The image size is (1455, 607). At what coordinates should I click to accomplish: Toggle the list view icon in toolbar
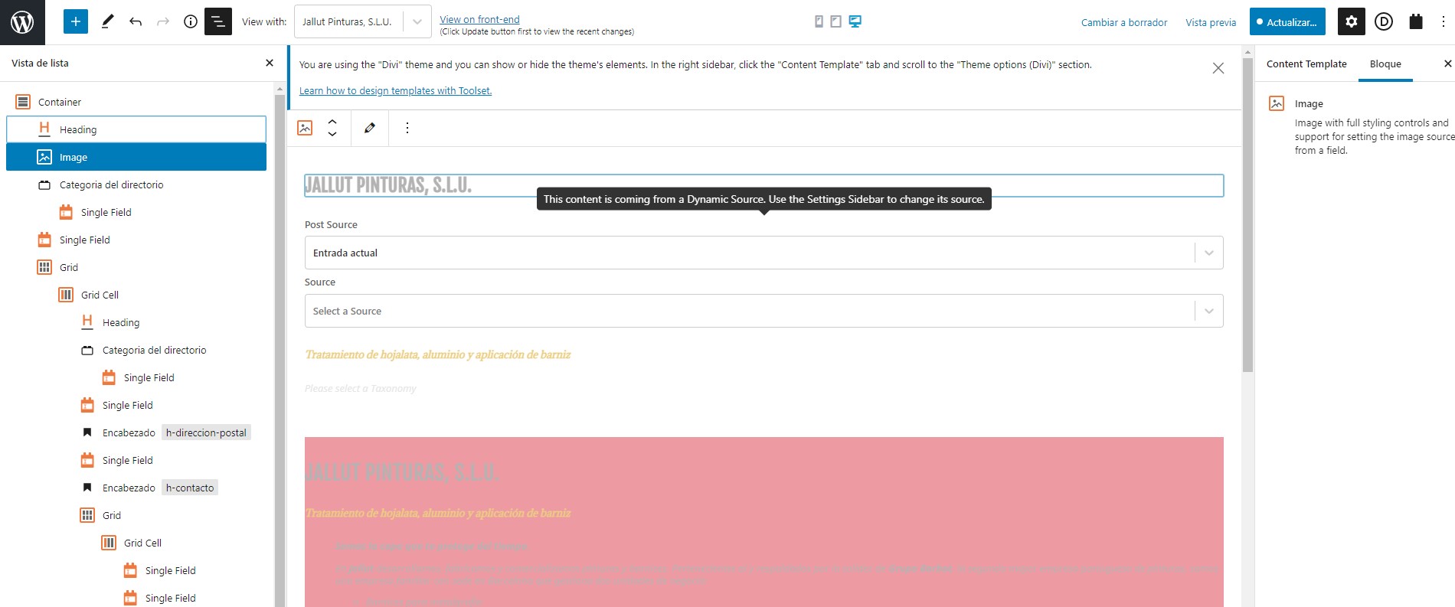(x=218, y=22)
